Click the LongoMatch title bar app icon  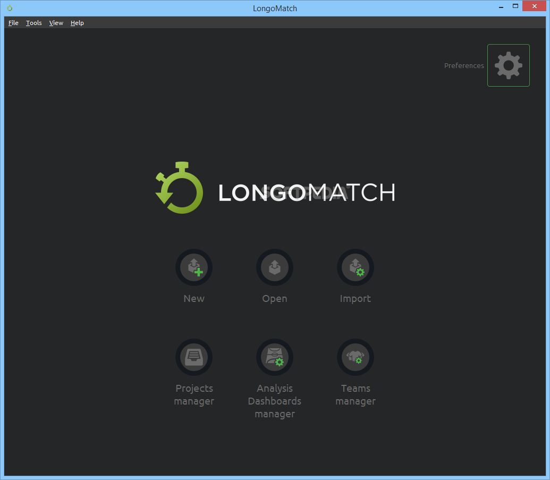(x=10, y=8)
